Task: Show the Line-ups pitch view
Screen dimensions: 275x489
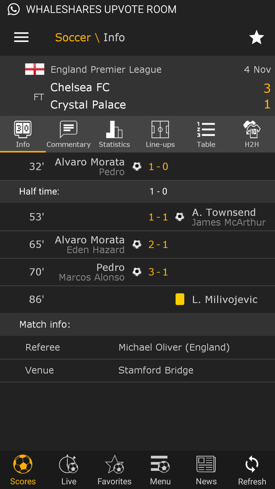Action: [160, 134]
